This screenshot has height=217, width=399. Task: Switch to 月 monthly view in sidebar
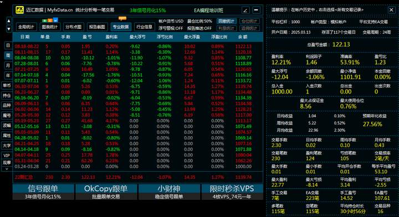[x=8, y=65]
